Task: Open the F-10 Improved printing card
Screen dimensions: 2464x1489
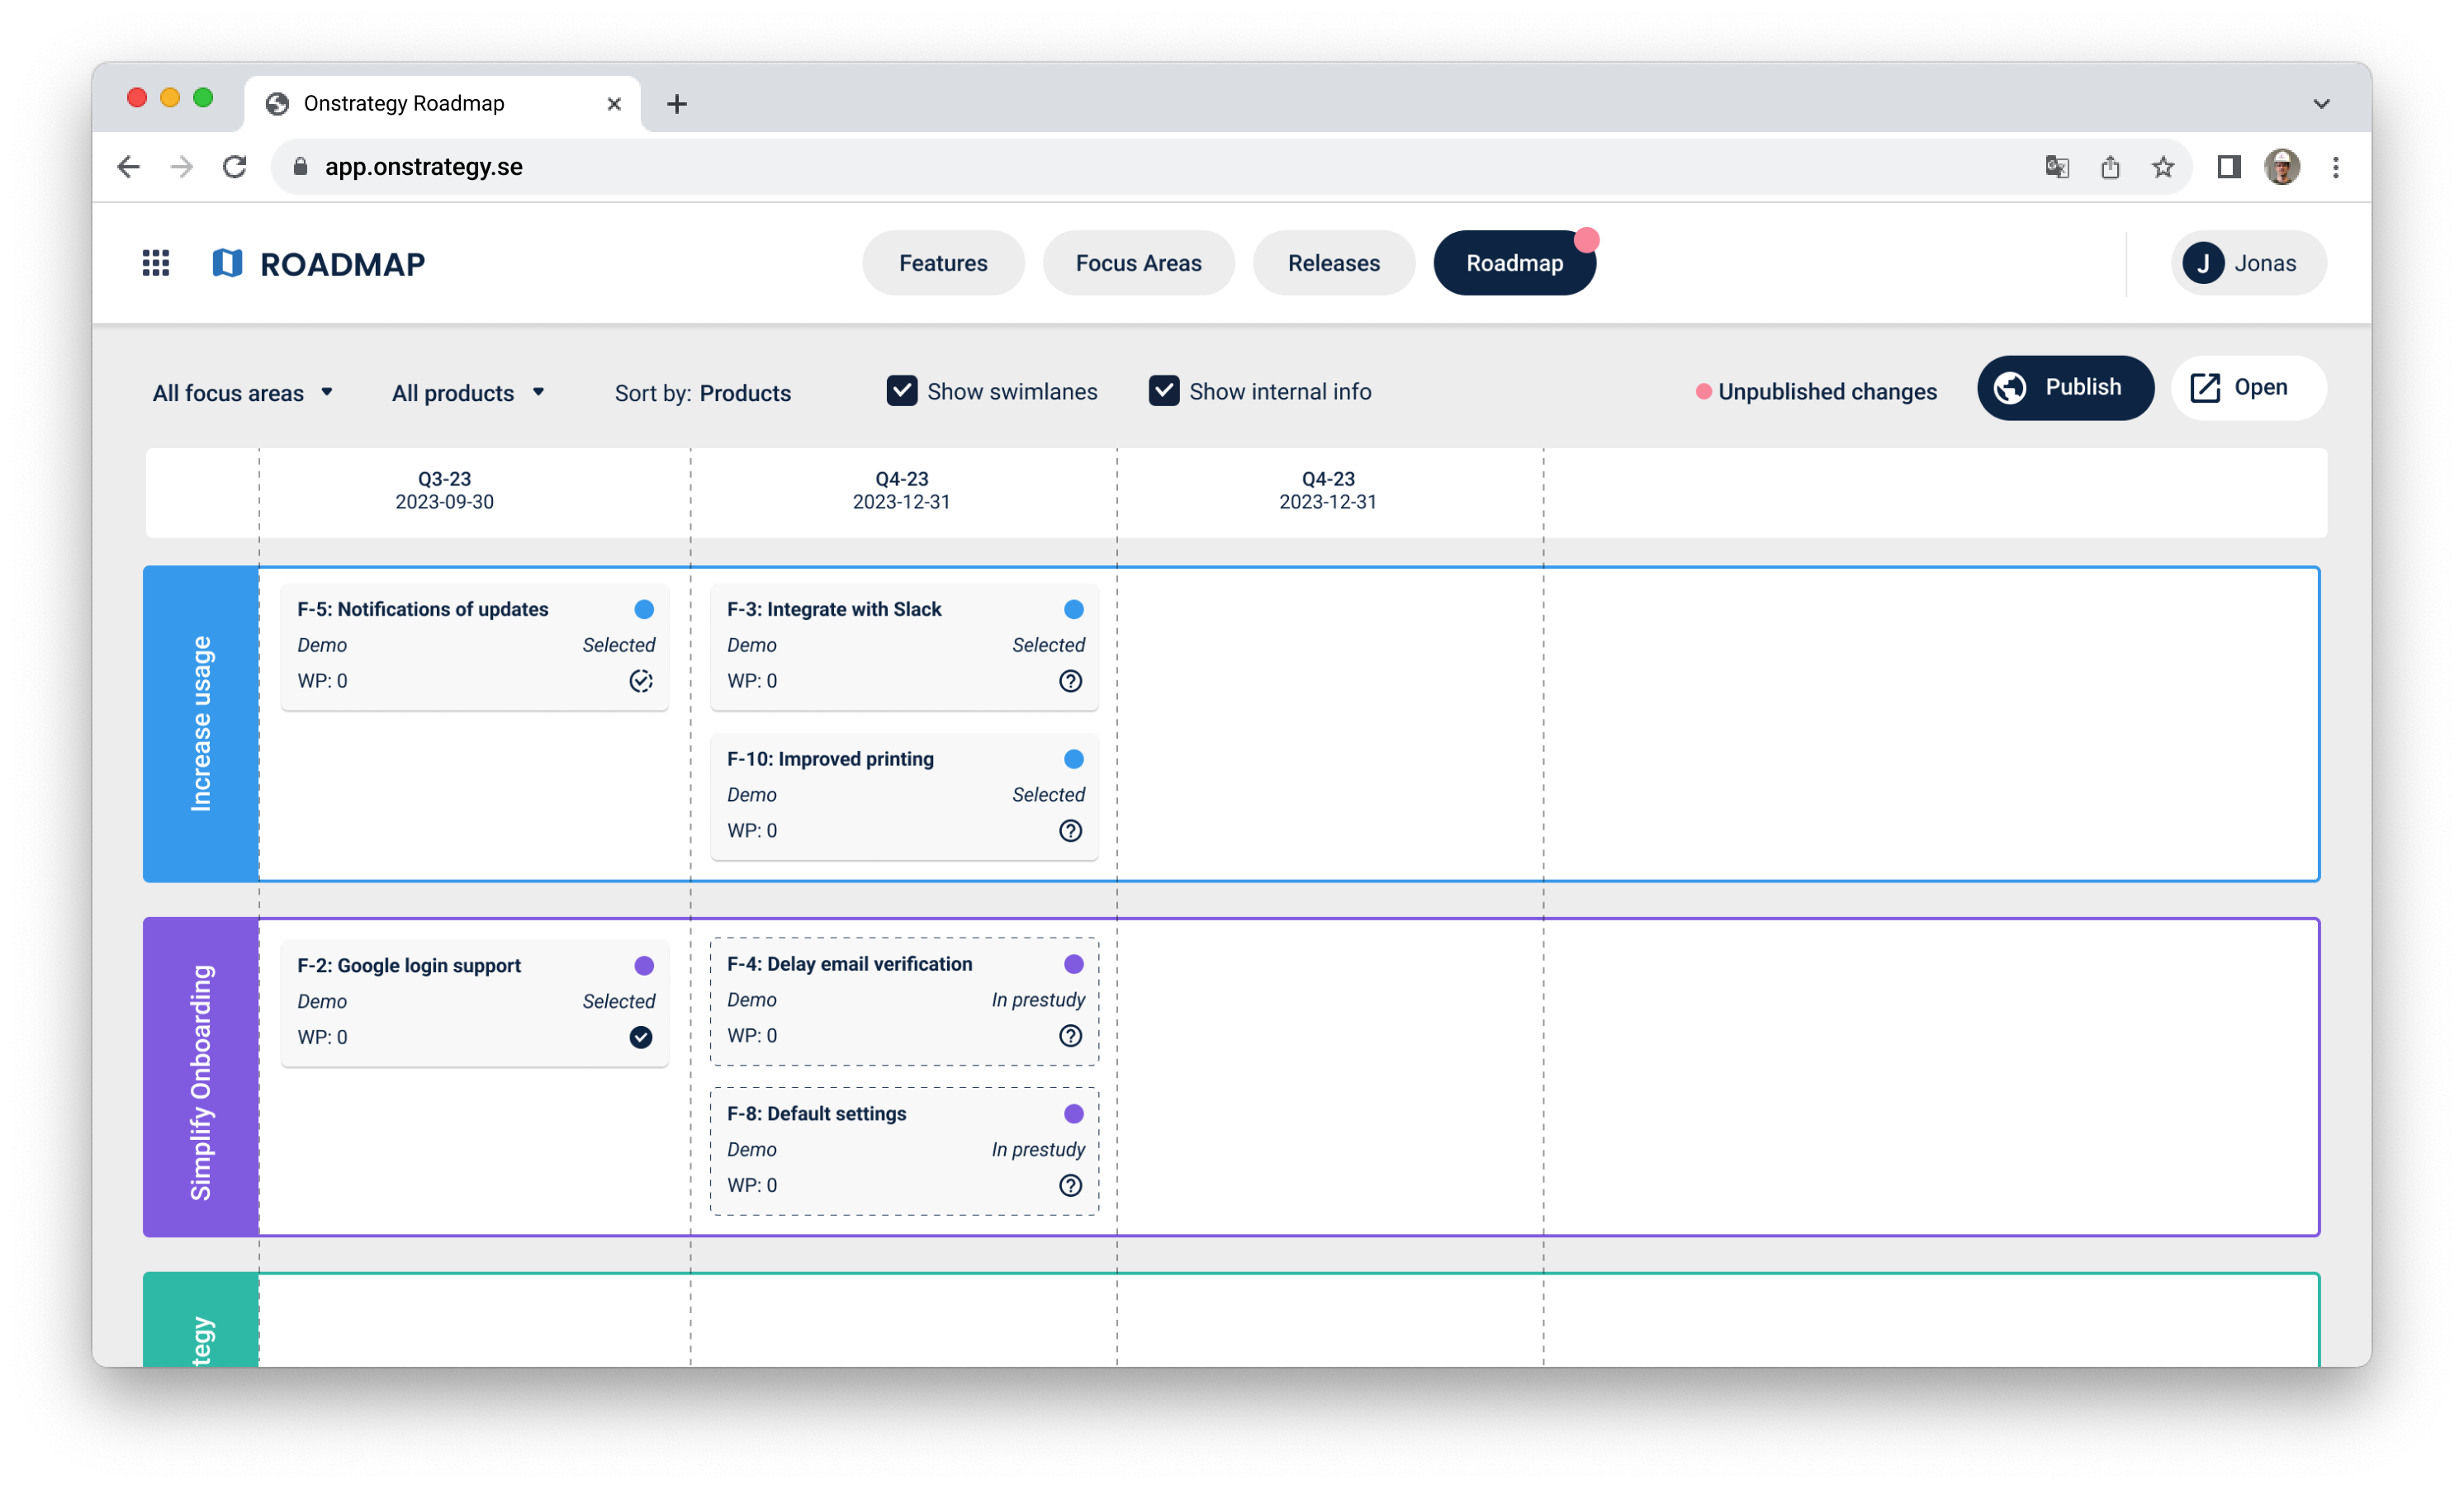Action: (830, 759)
